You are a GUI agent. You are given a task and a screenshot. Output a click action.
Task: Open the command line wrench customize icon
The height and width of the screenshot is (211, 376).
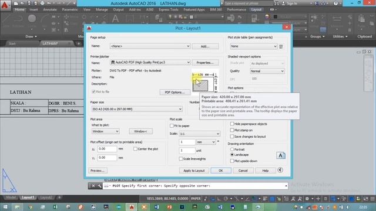click(x=99, y=186)
